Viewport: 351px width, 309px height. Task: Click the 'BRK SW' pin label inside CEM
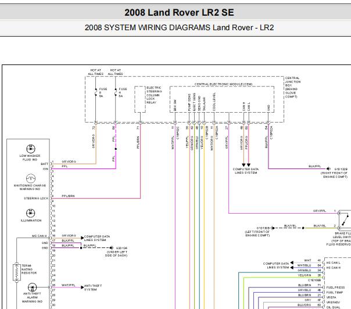(x=175, y=105)
